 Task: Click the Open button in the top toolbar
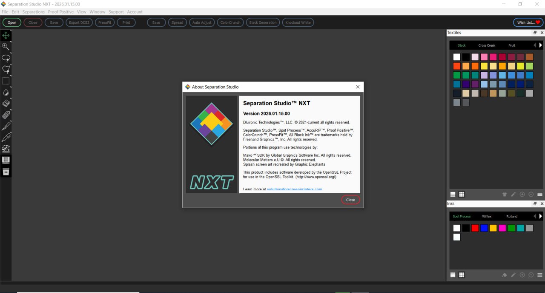tap(12, 23)
